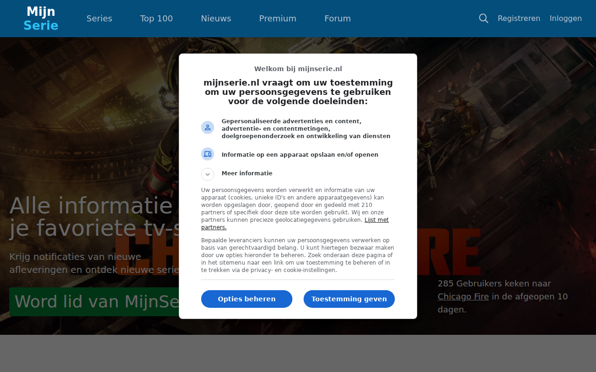The image size is (596, 372).
Task: Click the Opties beheren button
Action: 247,299
